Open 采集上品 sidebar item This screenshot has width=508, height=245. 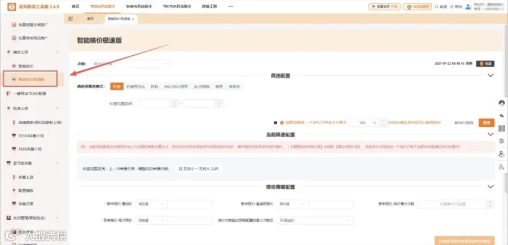(x=25, y=177)
